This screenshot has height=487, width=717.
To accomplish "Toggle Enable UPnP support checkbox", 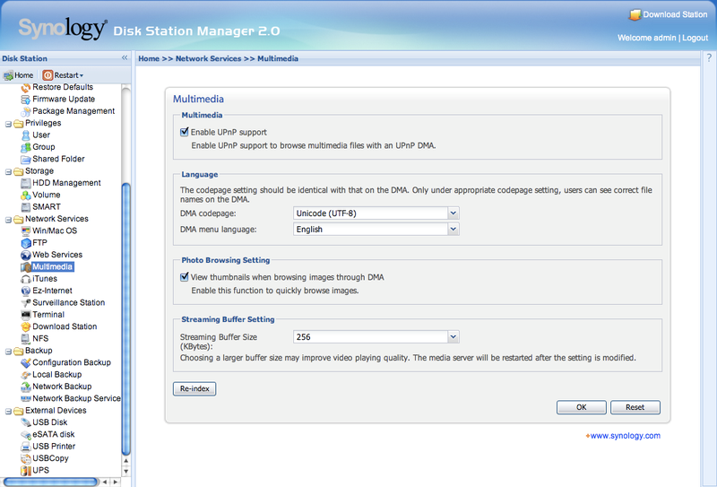I will click(185, 132).
